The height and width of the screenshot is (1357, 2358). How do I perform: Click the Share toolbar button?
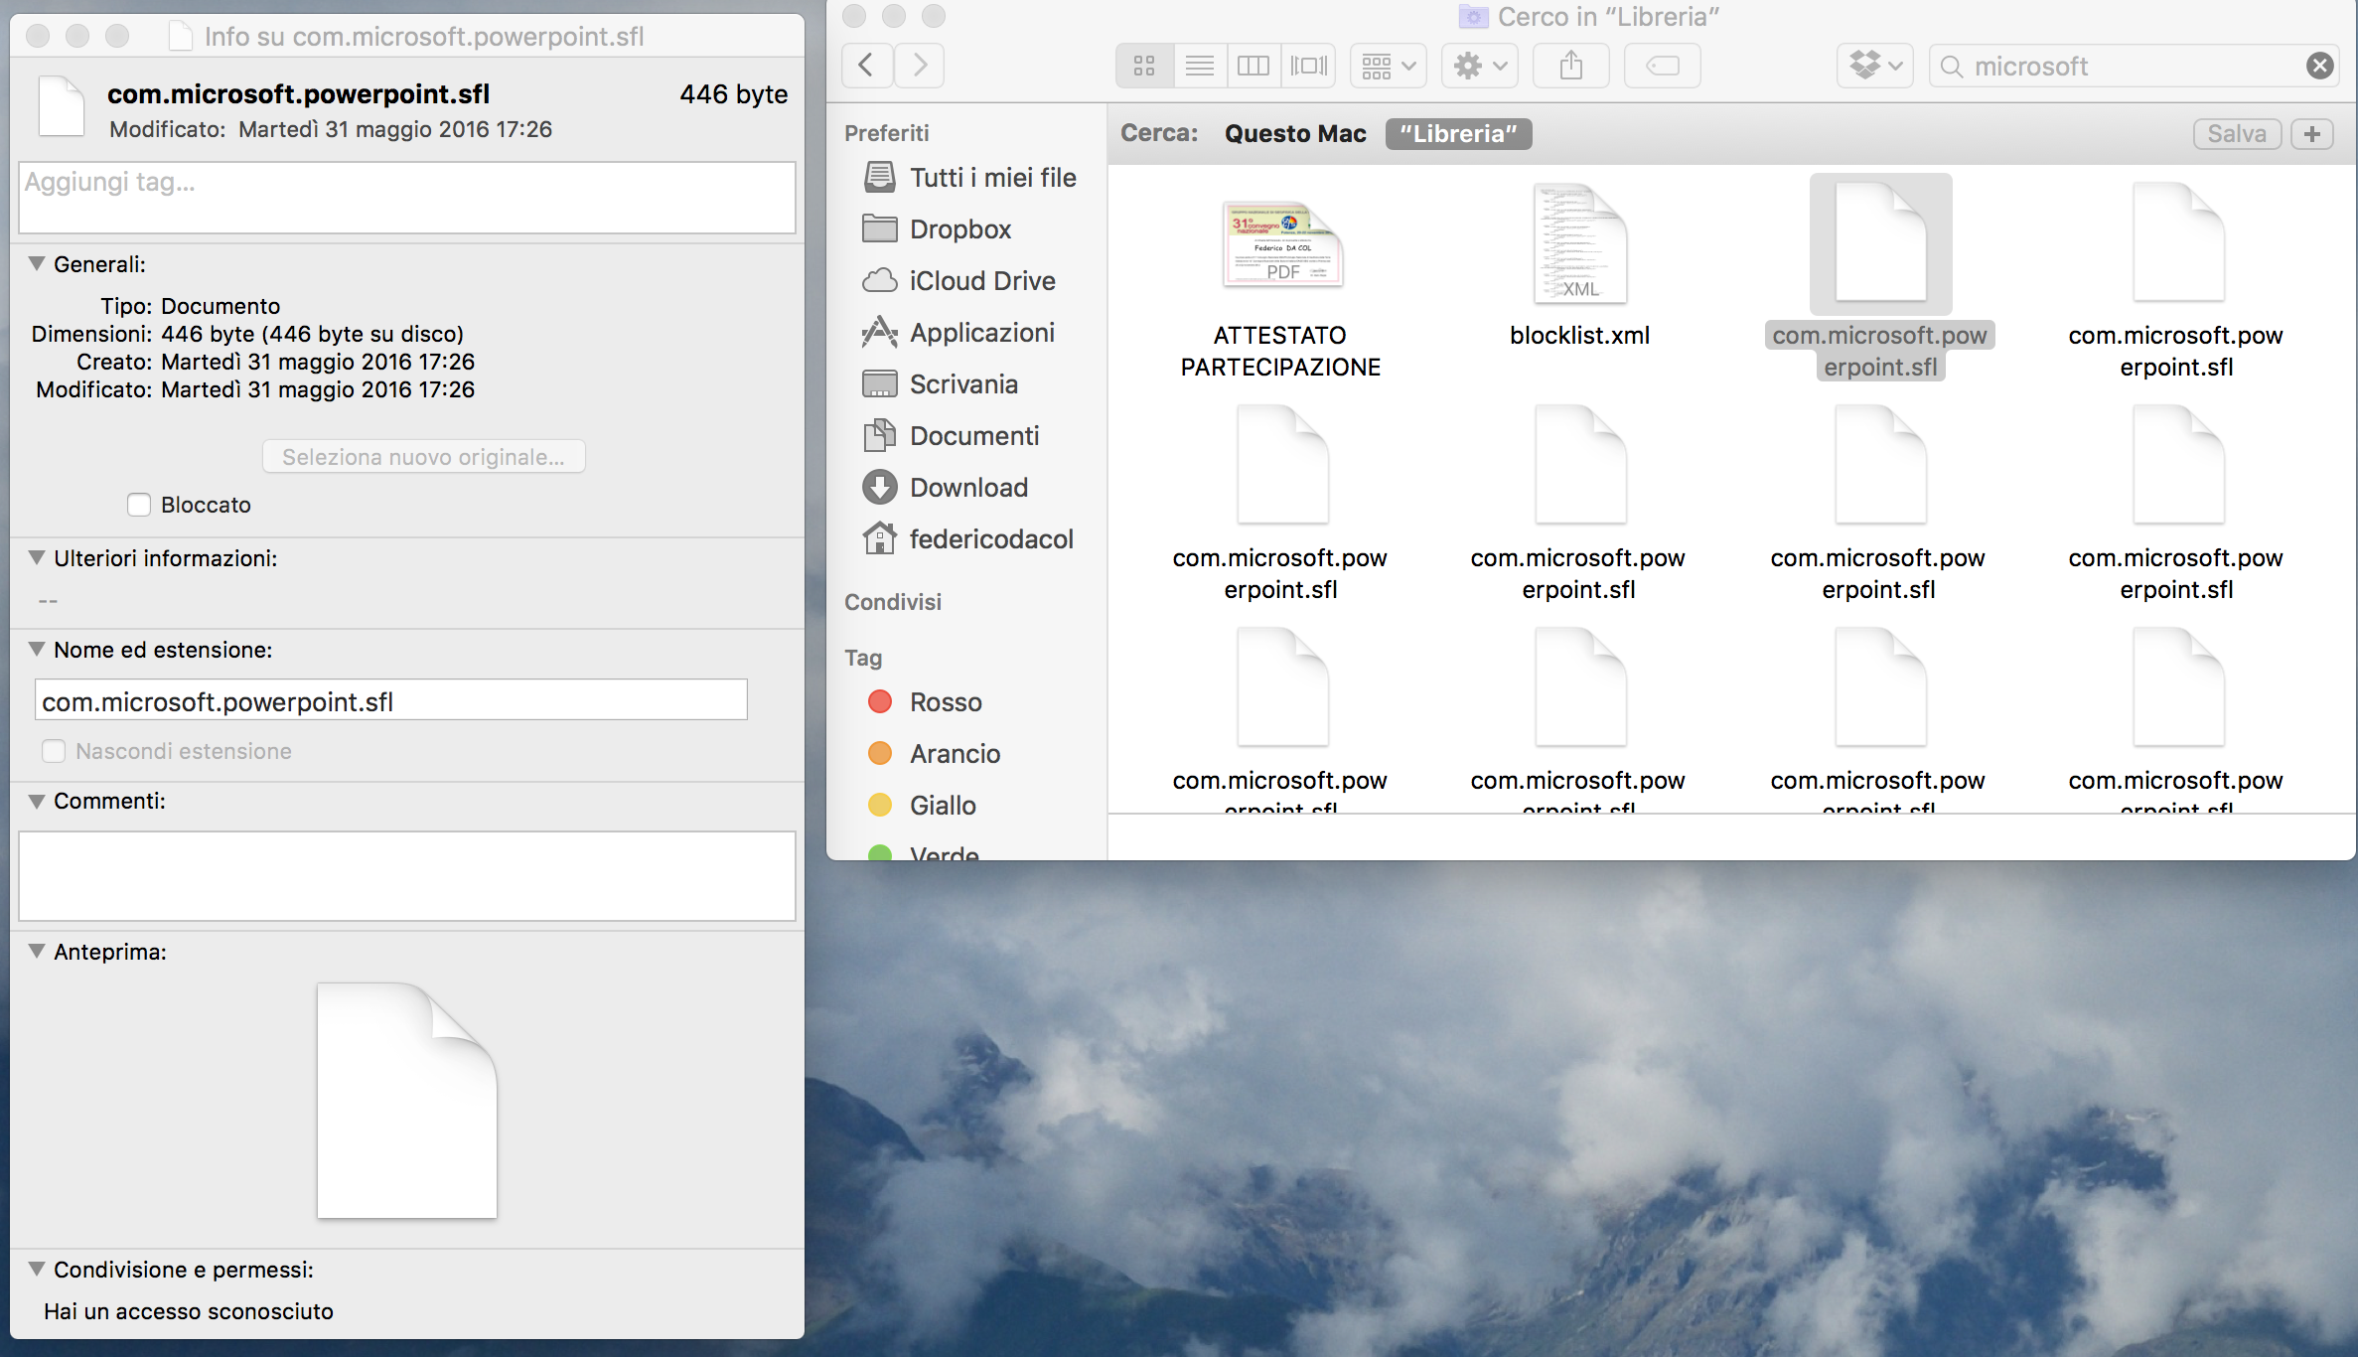click(x=1570, y=66)
